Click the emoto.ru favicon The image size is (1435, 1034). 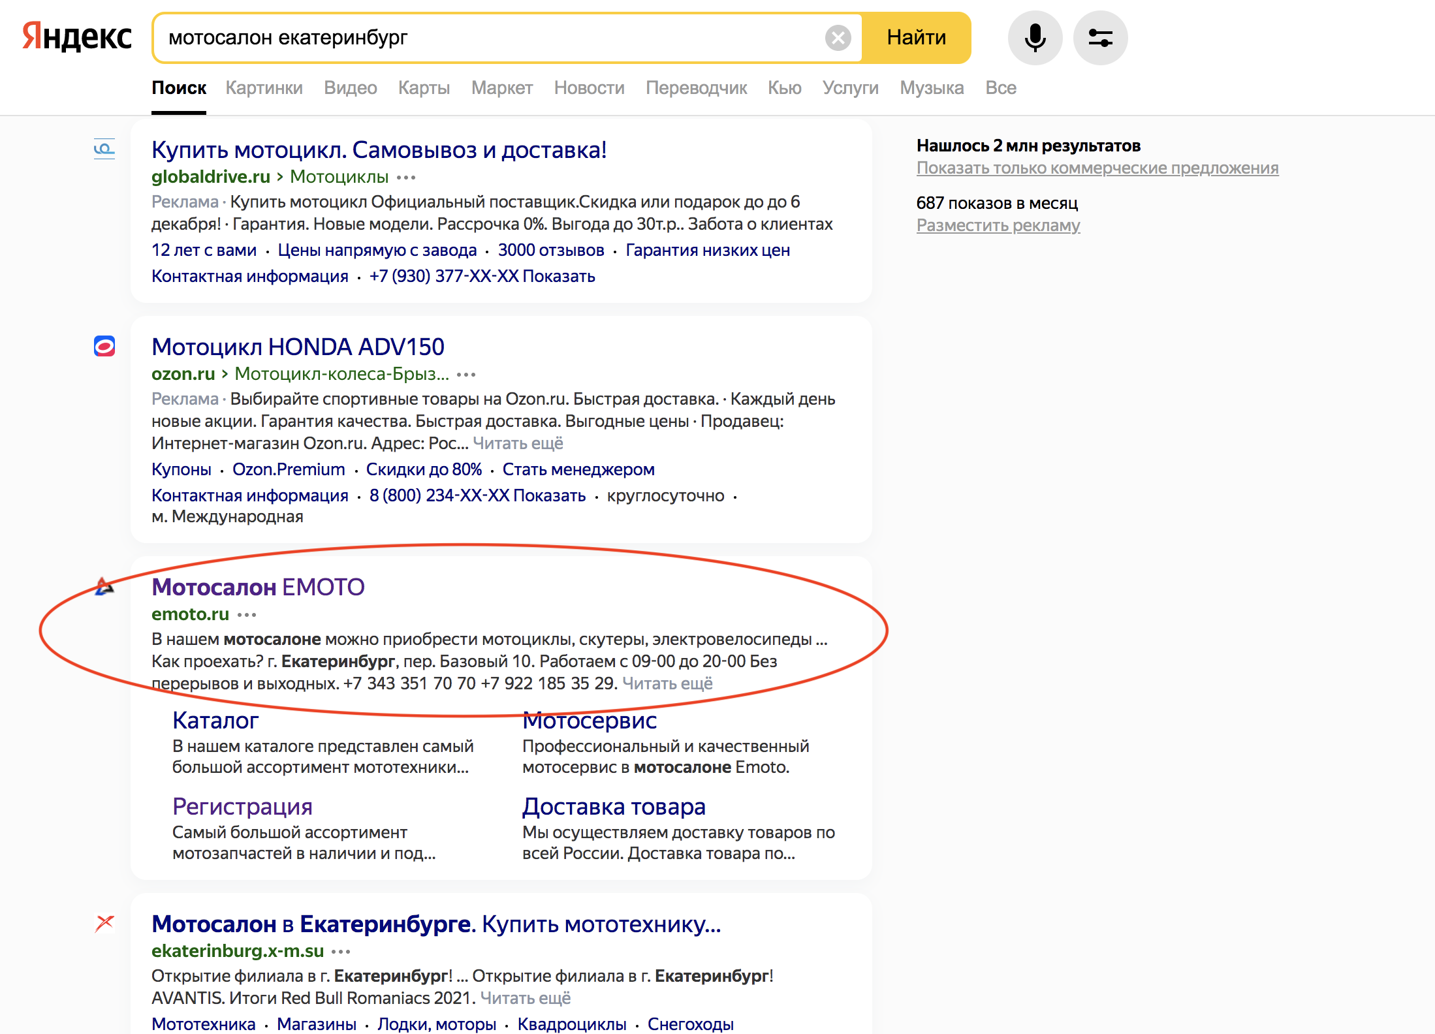[104, 586]
